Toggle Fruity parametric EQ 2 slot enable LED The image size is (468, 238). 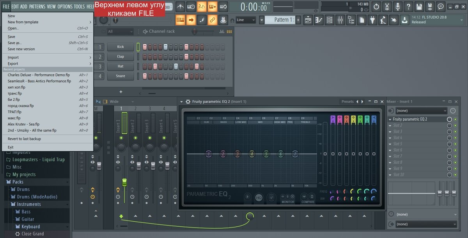click(455, 119)
